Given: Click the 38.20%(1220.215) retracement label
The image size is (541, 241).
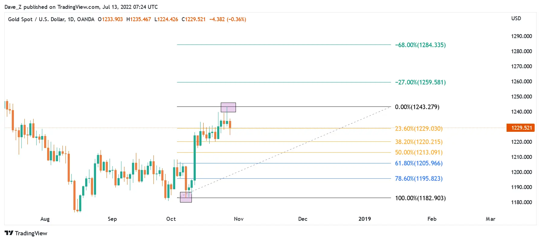Looking at the screenshot, I should pos(419,142).
